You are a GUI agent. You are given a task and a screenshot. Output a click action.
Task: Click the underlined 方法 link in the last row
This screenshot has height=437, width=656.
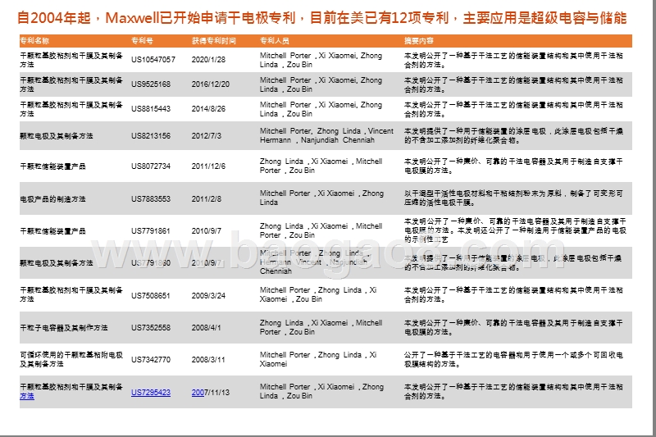tap(27, 396)
